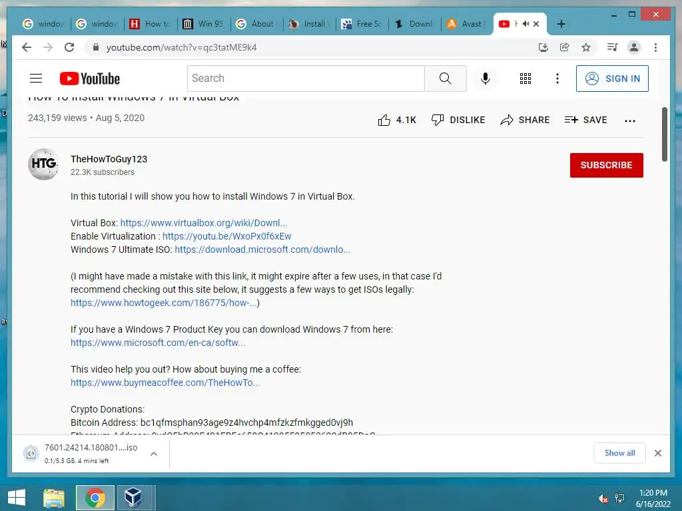Screen dimensions: 682x511
Task: Bookmark this page with the star icon
Action: (586, 47)
